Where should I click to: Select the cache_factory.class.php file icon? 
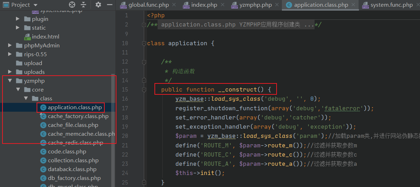43,116
